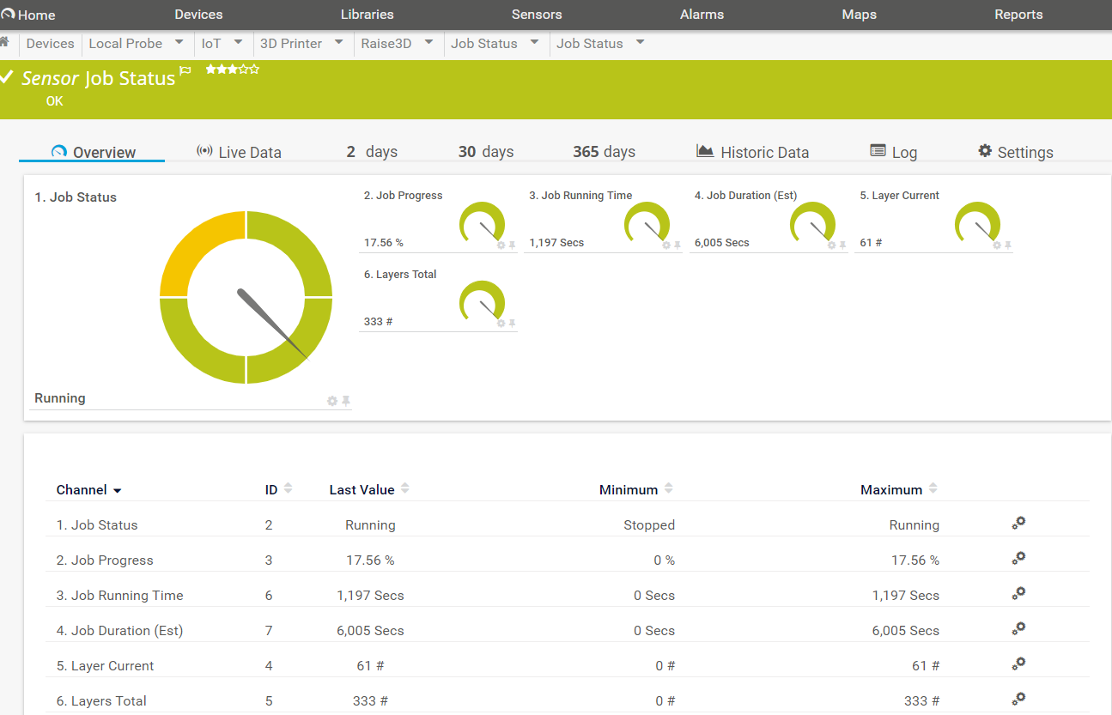This screenshot has width=1112, height=715.
Task: Toggle sorting on the Last Value column
Action: pos(404,487)
